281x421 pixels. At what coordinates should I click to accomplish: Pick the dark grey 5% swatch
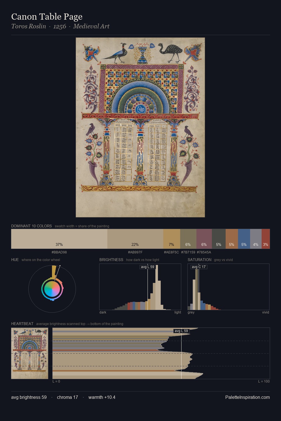[x=219, y=239]
